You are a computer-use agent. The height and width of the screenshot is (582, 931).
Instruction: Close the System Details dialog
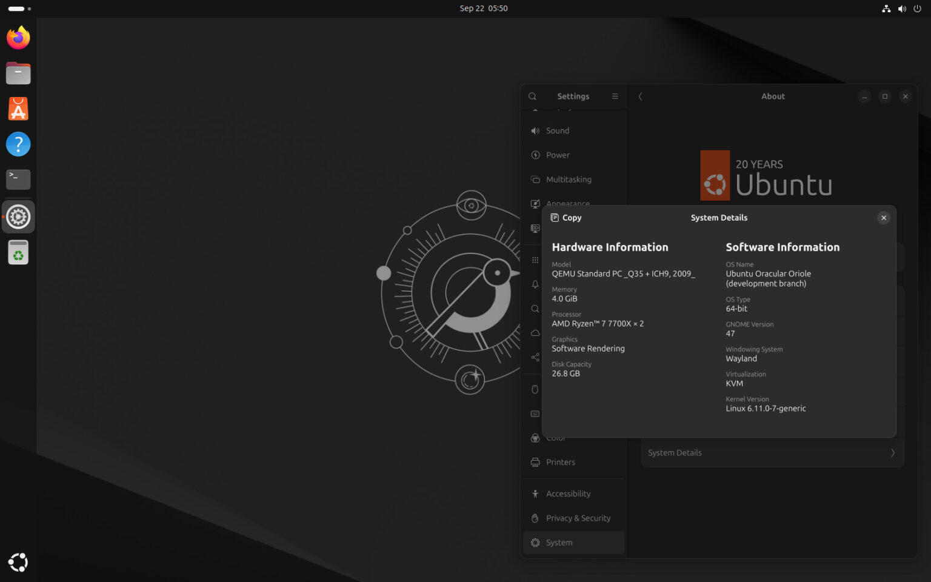pyautogui.click(x=884, y=218)
